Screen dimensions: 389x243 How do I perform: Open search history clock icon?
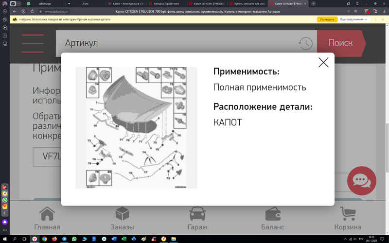[x=306, y=43]
